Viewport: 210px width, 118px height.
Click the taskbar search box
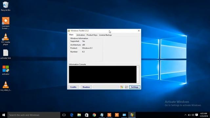pos(34,115)
